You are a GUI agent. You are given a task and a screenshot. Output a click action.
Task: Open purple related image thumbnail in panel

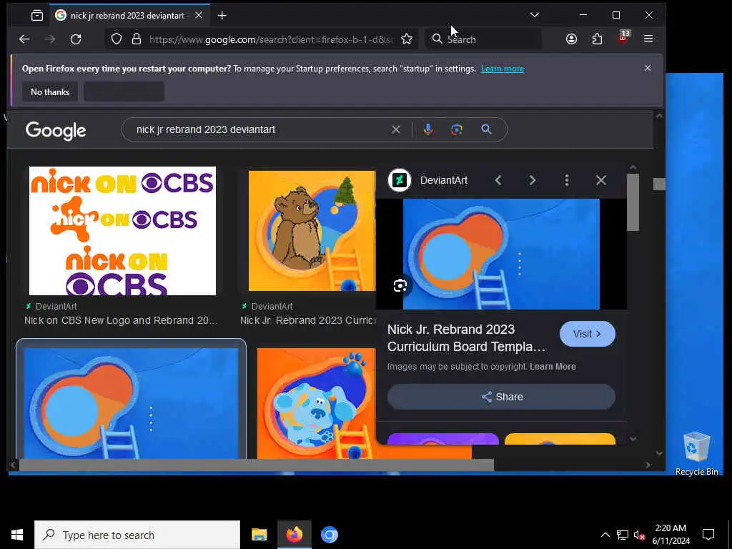pos(443,439)
